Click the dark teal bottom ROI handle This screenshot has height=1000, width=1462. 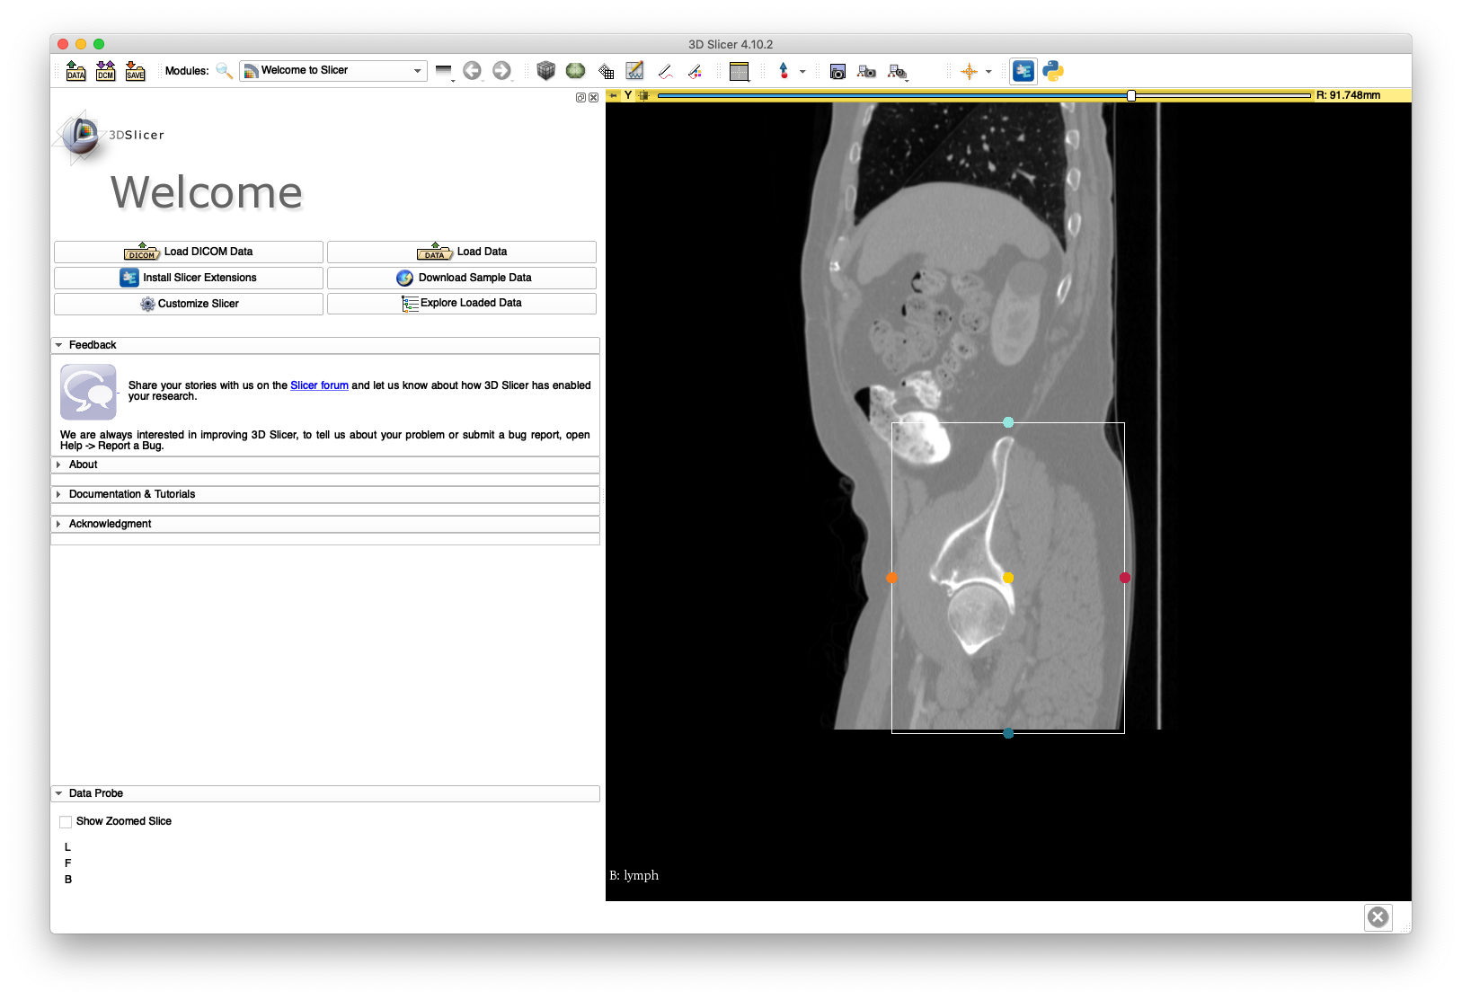pos(1008,733)
